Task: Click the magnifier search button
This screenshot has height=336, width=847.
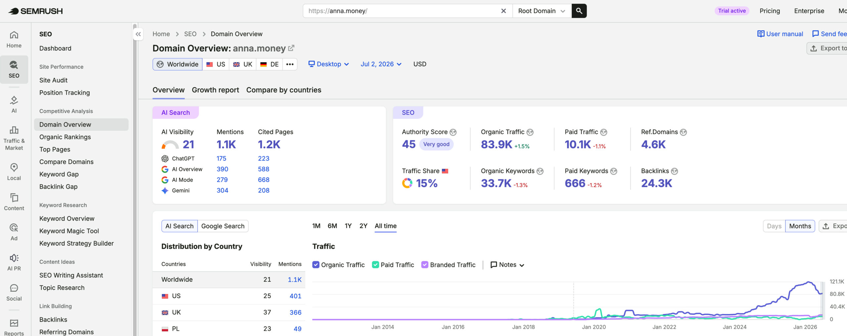Action: 579,11
